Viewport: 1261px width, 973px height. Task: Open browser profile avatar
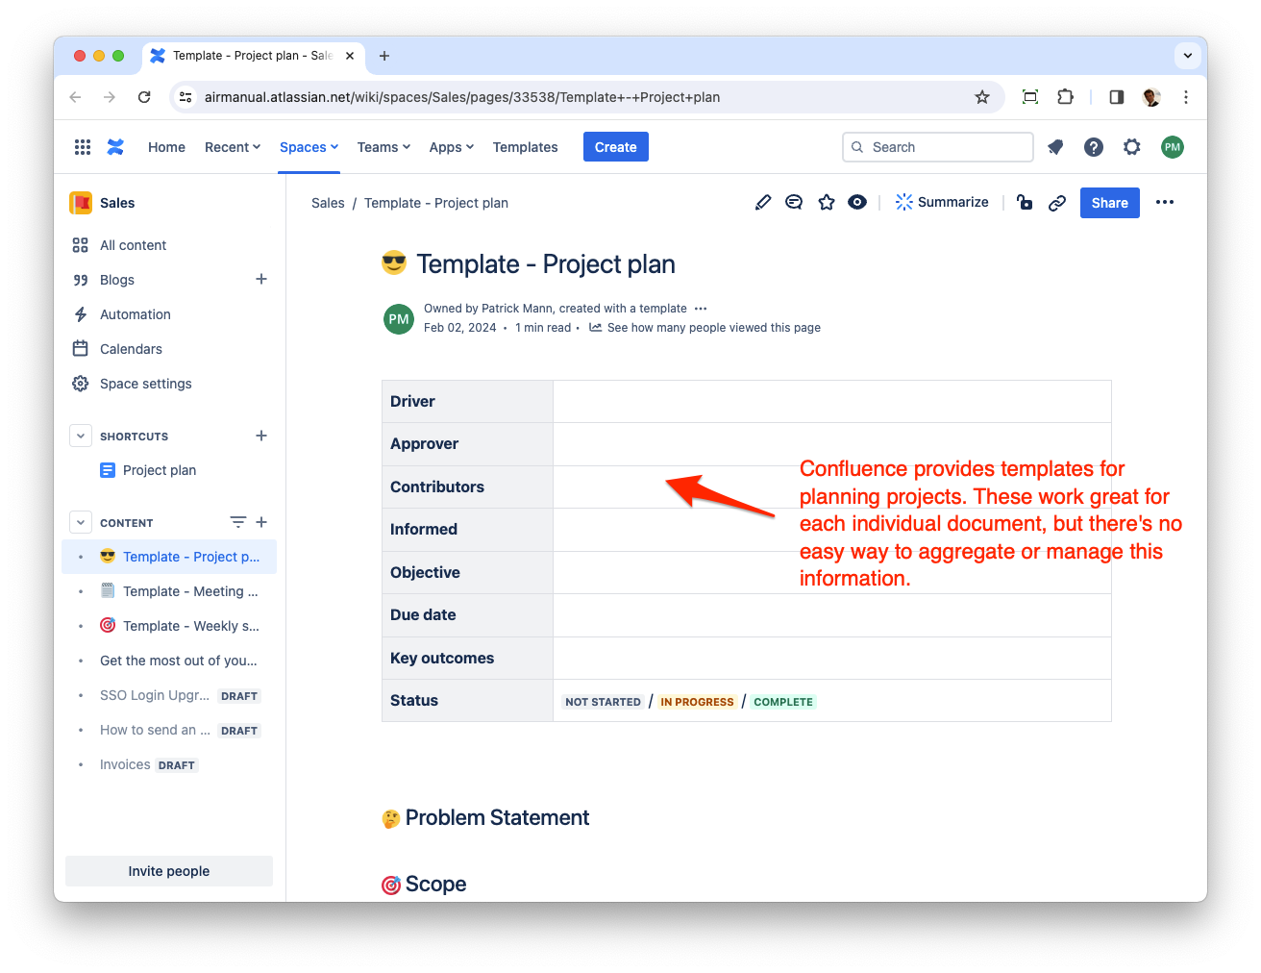pyautogui.click(x=1151, y=97)
